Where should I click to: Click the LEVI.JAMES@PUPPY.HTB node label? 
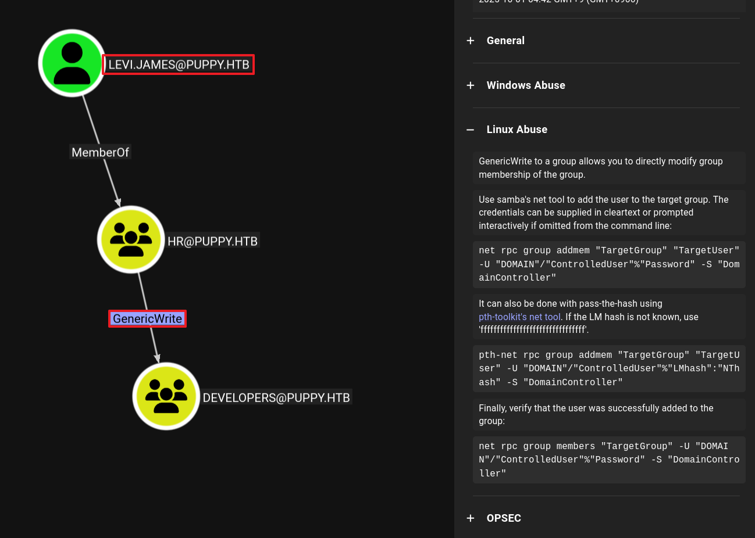pyautogui.click(x=179, y=64)
